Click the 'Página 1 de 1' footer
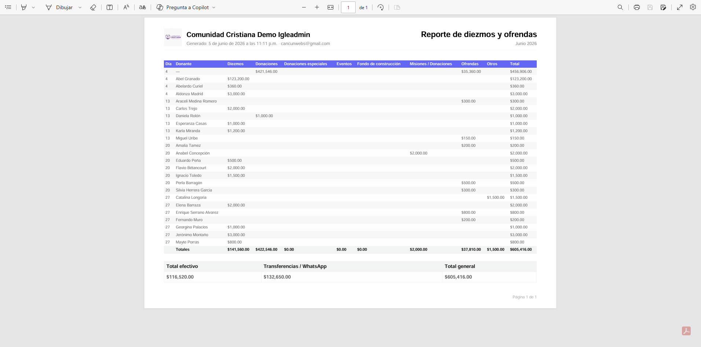The width and height of the screenshot is (701, 347). pos(525,297)
